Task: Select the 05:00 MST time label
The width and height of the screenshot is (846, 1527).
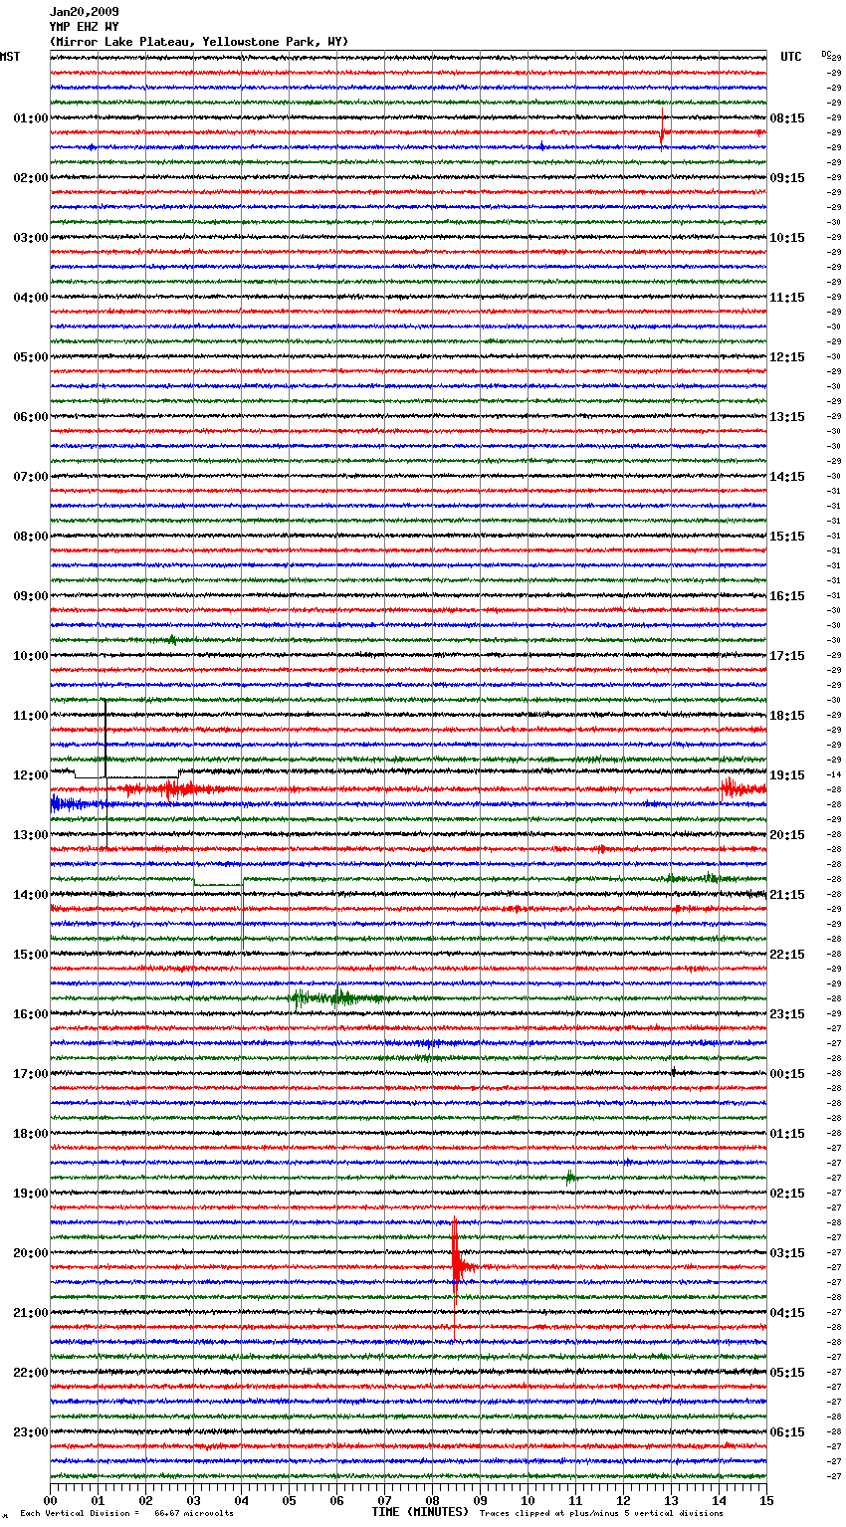Action: coord(31,357)
